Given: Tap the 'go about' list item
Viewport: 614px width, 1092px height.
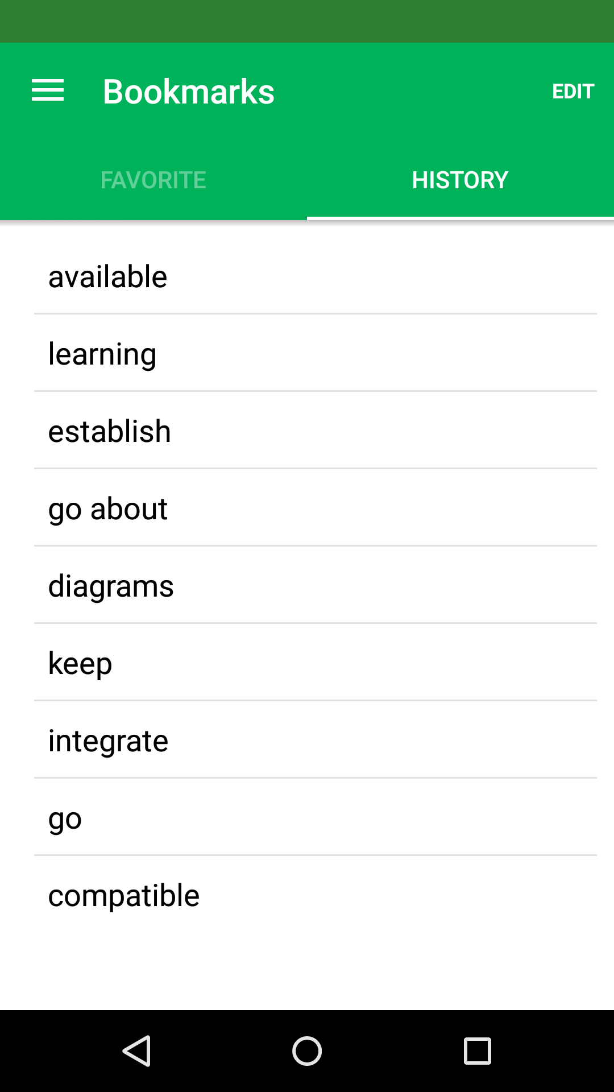Looking at the screenshot, I should click(x=108, y=508).
